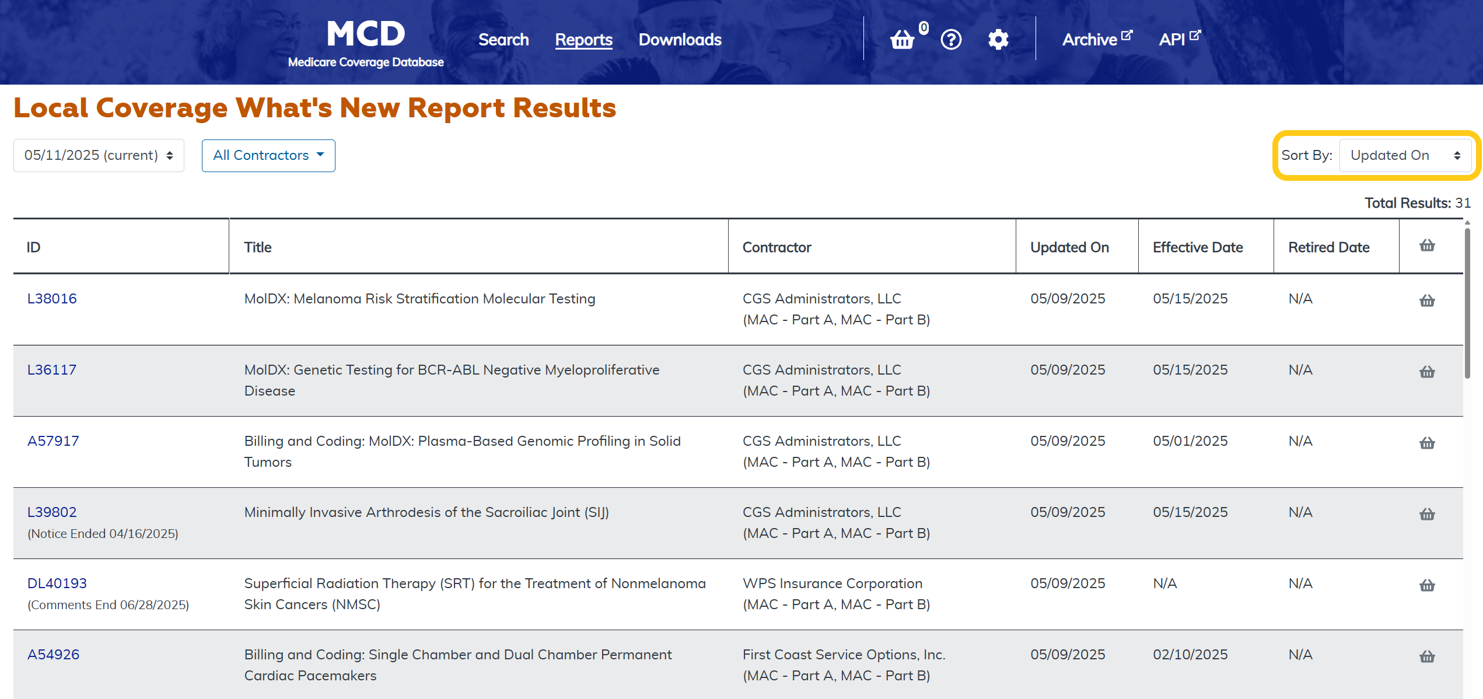Open the Sort By dropdown

[x=1405, y=155]
